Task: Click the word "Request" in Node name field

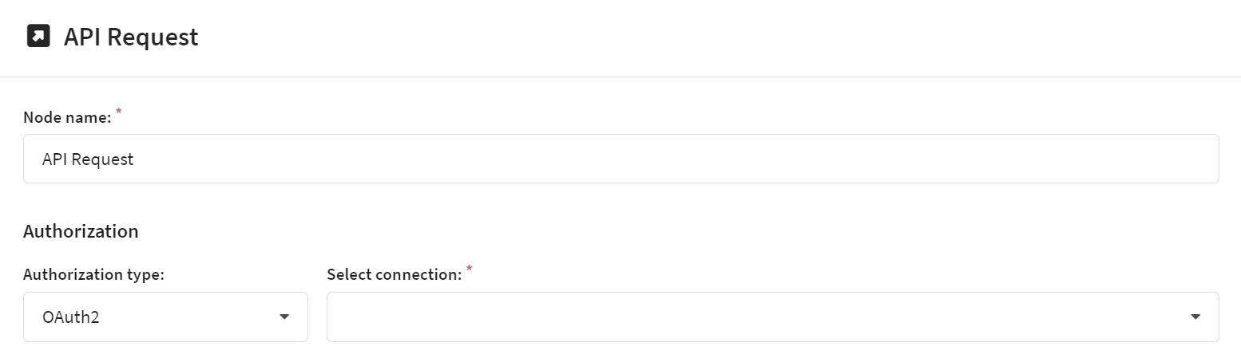Action: click(x=102, y=159)
